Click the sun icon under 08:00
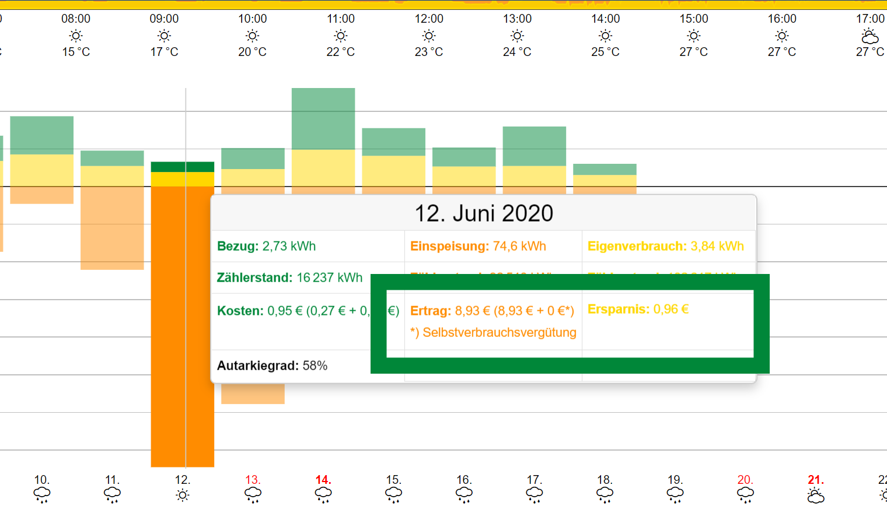Viewport: 887px width, 506px height. tap(76, 36)
